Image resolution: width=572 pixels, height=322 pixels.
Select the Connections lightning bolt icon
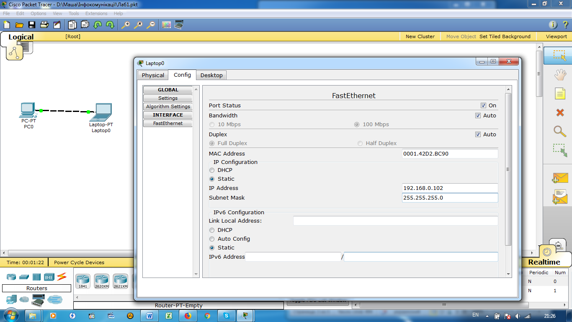pos(62,277)
